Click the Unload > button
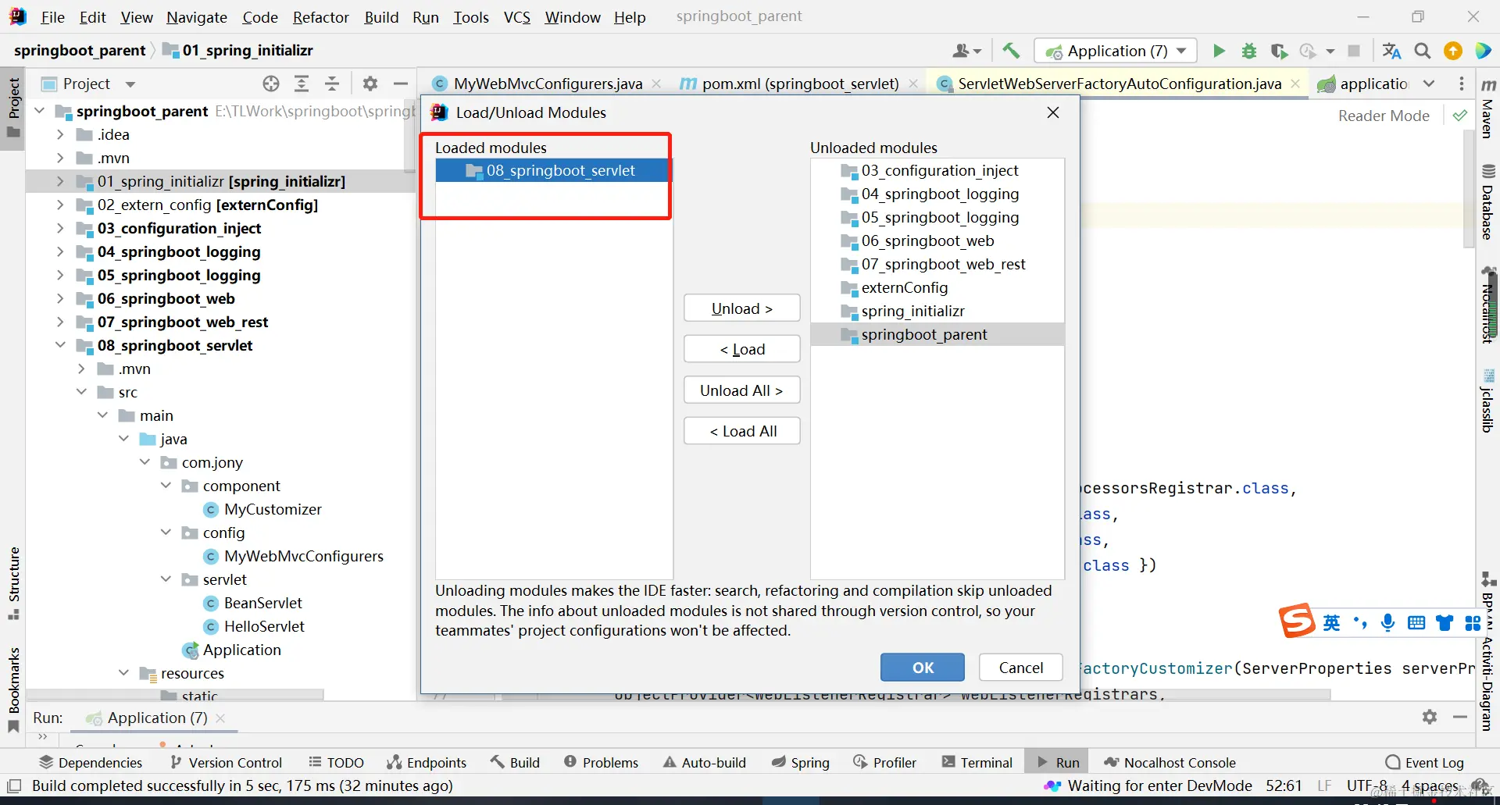The width and height of the screenshot is (1500, 805). (742, 308)
